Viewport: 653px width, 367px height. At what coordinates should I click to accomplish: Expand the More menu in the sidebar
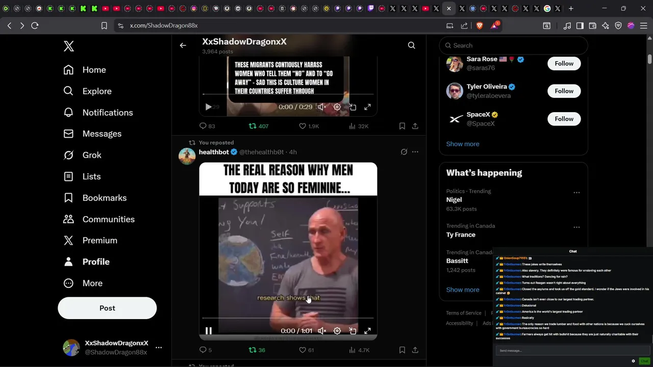click(x=83, y=283)
